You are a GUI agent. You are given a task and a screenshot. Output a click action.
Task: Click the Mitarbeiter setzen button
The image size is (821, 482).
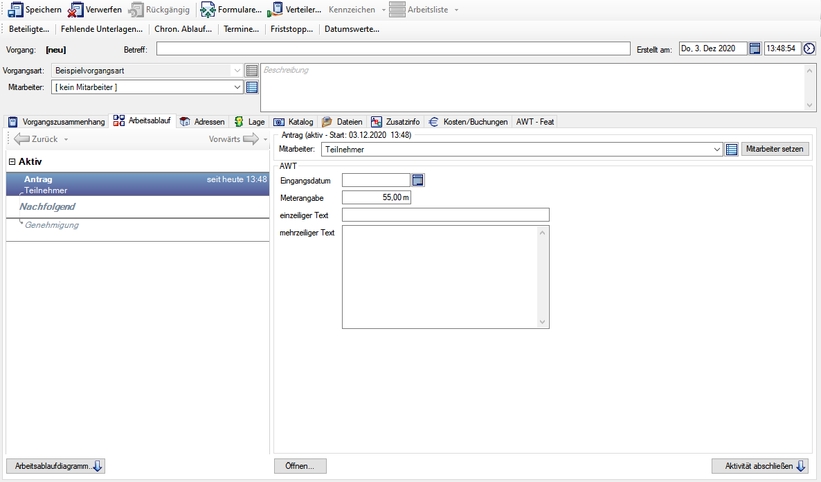coord(775,149)
